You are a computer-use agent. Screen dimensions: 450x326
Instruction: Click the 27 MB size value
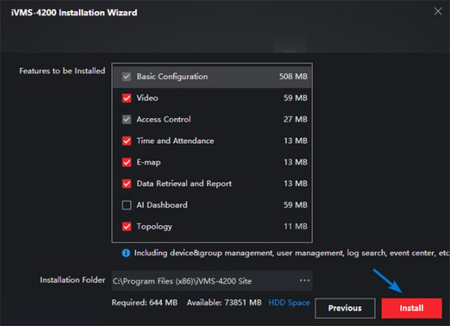(x=296, y=119)
